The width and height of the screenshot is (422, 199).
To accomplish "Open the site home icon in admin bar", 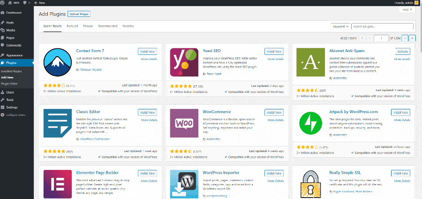I will [x=10, y=3].
